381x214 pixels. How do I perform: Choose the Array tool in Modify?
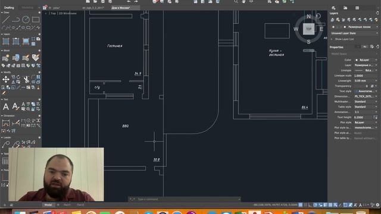pyautogui.click(x=38, y=77)
